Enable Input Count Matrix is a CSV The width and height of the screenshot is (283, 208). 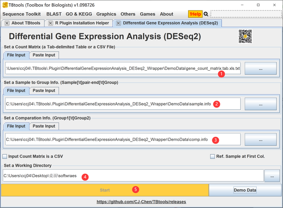(5, 157)
